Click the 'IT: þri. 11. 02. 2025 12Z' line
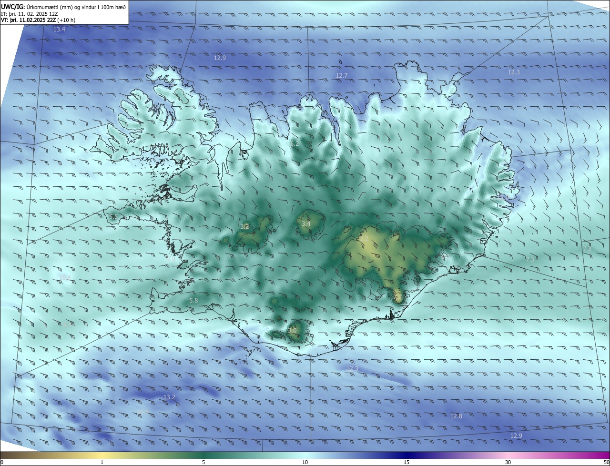This screenshot has width=610, height=466. (30, 13)
